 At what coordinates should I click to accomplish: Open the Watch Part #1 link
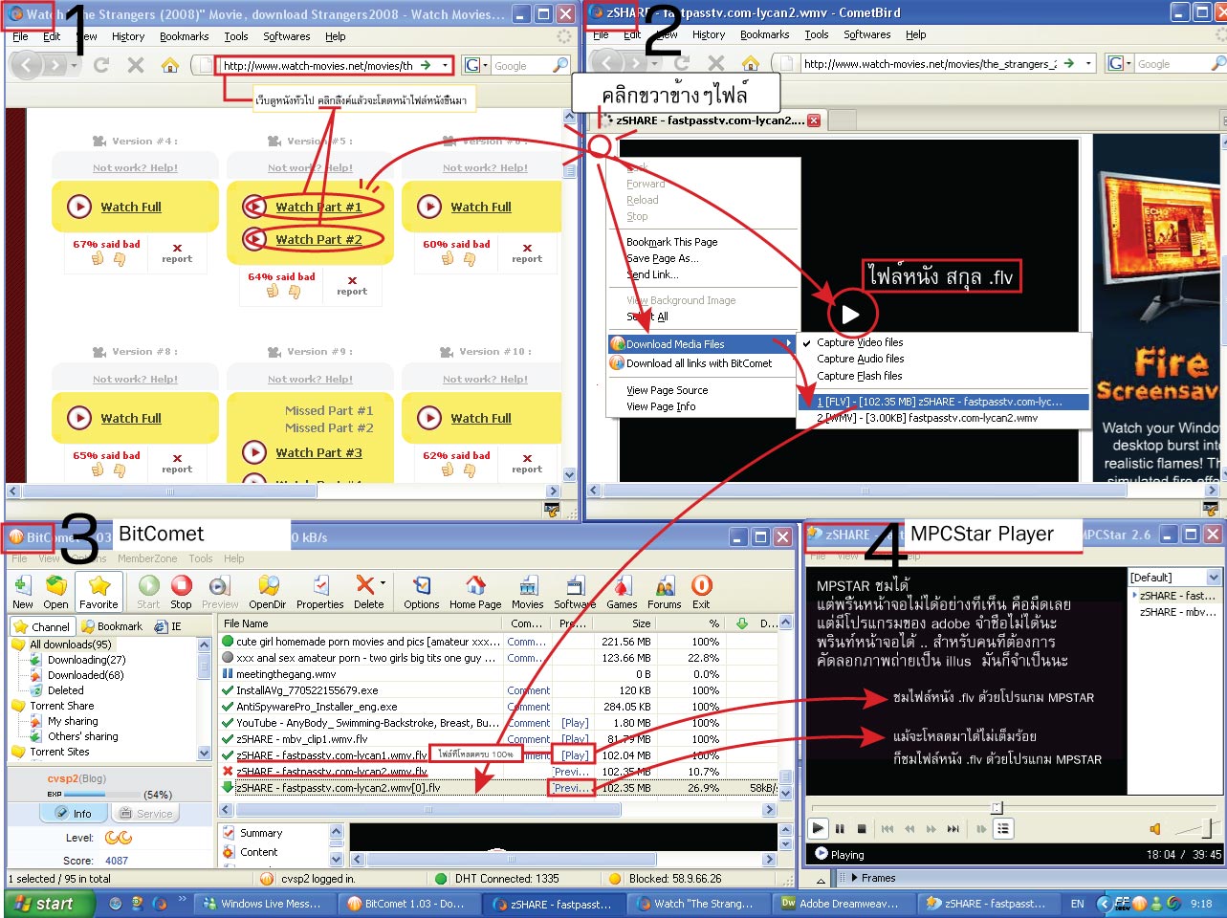point(318,207)
